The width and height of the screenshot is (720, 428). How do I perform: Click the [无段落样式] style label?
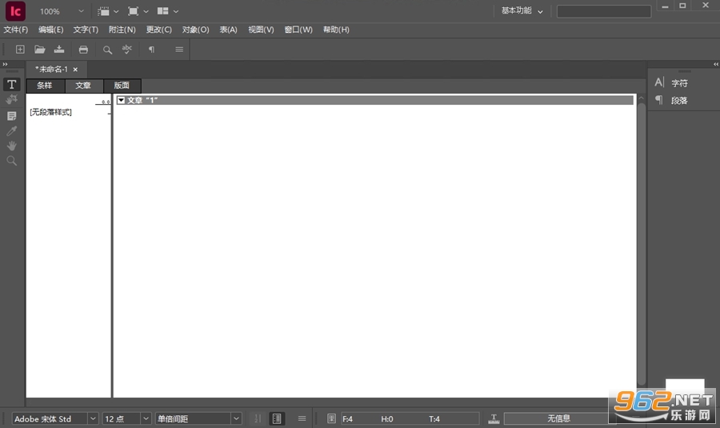point(50,112)
